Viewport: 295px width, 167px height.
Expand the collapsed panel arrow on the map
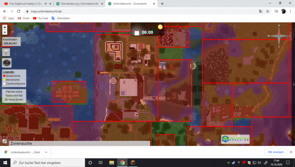[x=293, y=84]
